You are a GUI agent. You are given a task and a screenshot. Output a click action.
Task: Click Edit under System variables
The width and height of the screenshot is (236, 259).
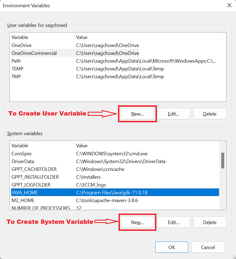click(174, 222)
